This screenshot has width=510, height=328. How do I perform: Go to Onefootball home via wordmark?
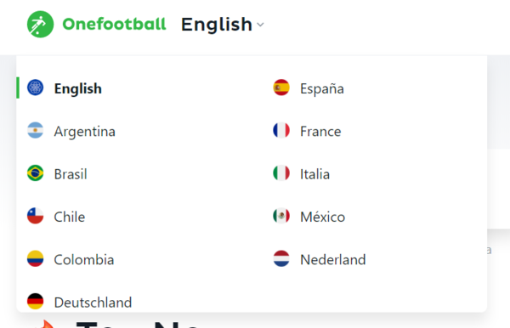(114, 25)
